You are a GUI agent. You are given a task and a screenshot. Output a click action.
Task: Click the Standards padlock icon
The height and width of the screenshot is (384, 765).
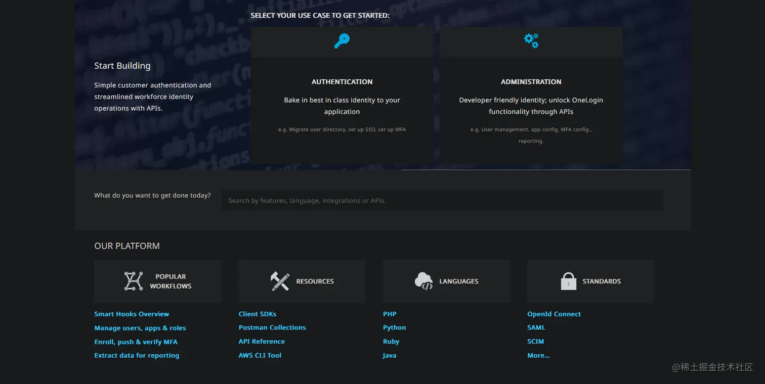pos(569,281)
